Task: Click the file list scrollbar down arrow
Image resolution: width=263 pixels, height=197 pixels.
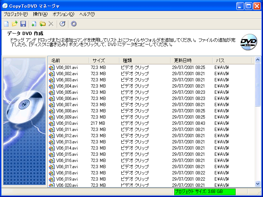Action: click(258, 184)
